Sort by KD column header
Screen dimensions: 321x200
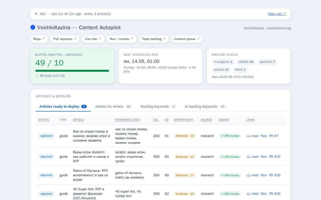[167, 120]
